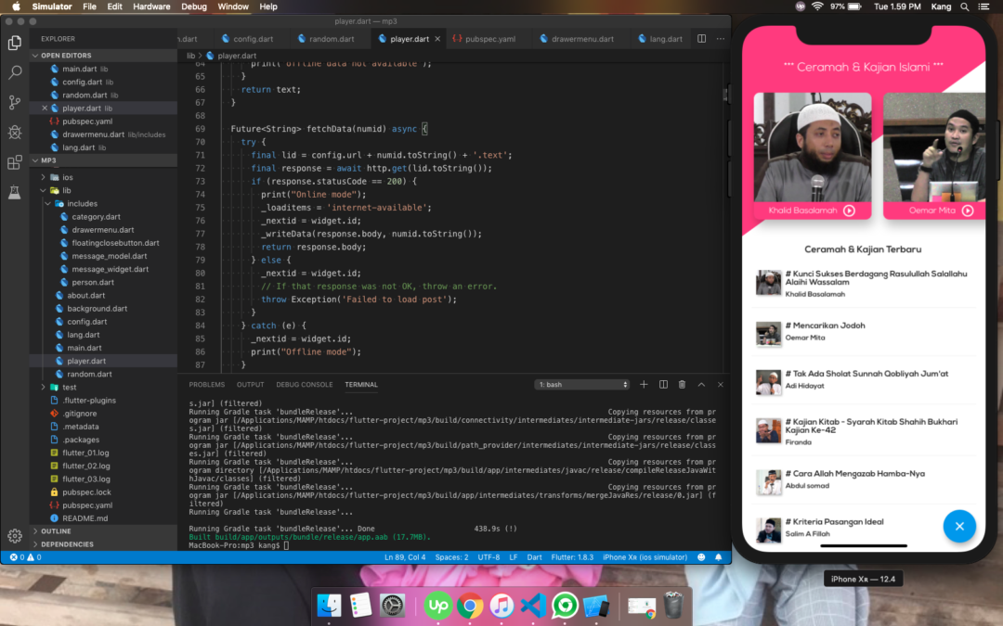Click the terminal prompt input line
Viewport: 1003px width, 626px height.
click(x=452, y=545)
